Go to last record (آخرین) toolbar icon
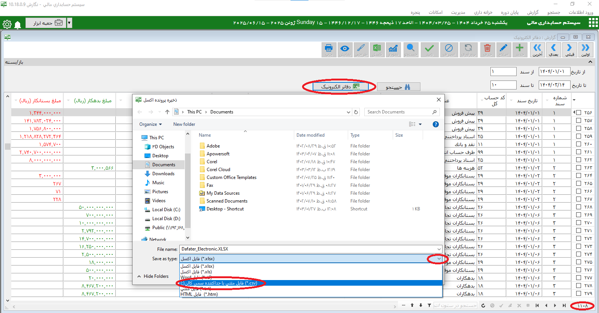This screenshot has width=599, height=313. click(537, 50)
